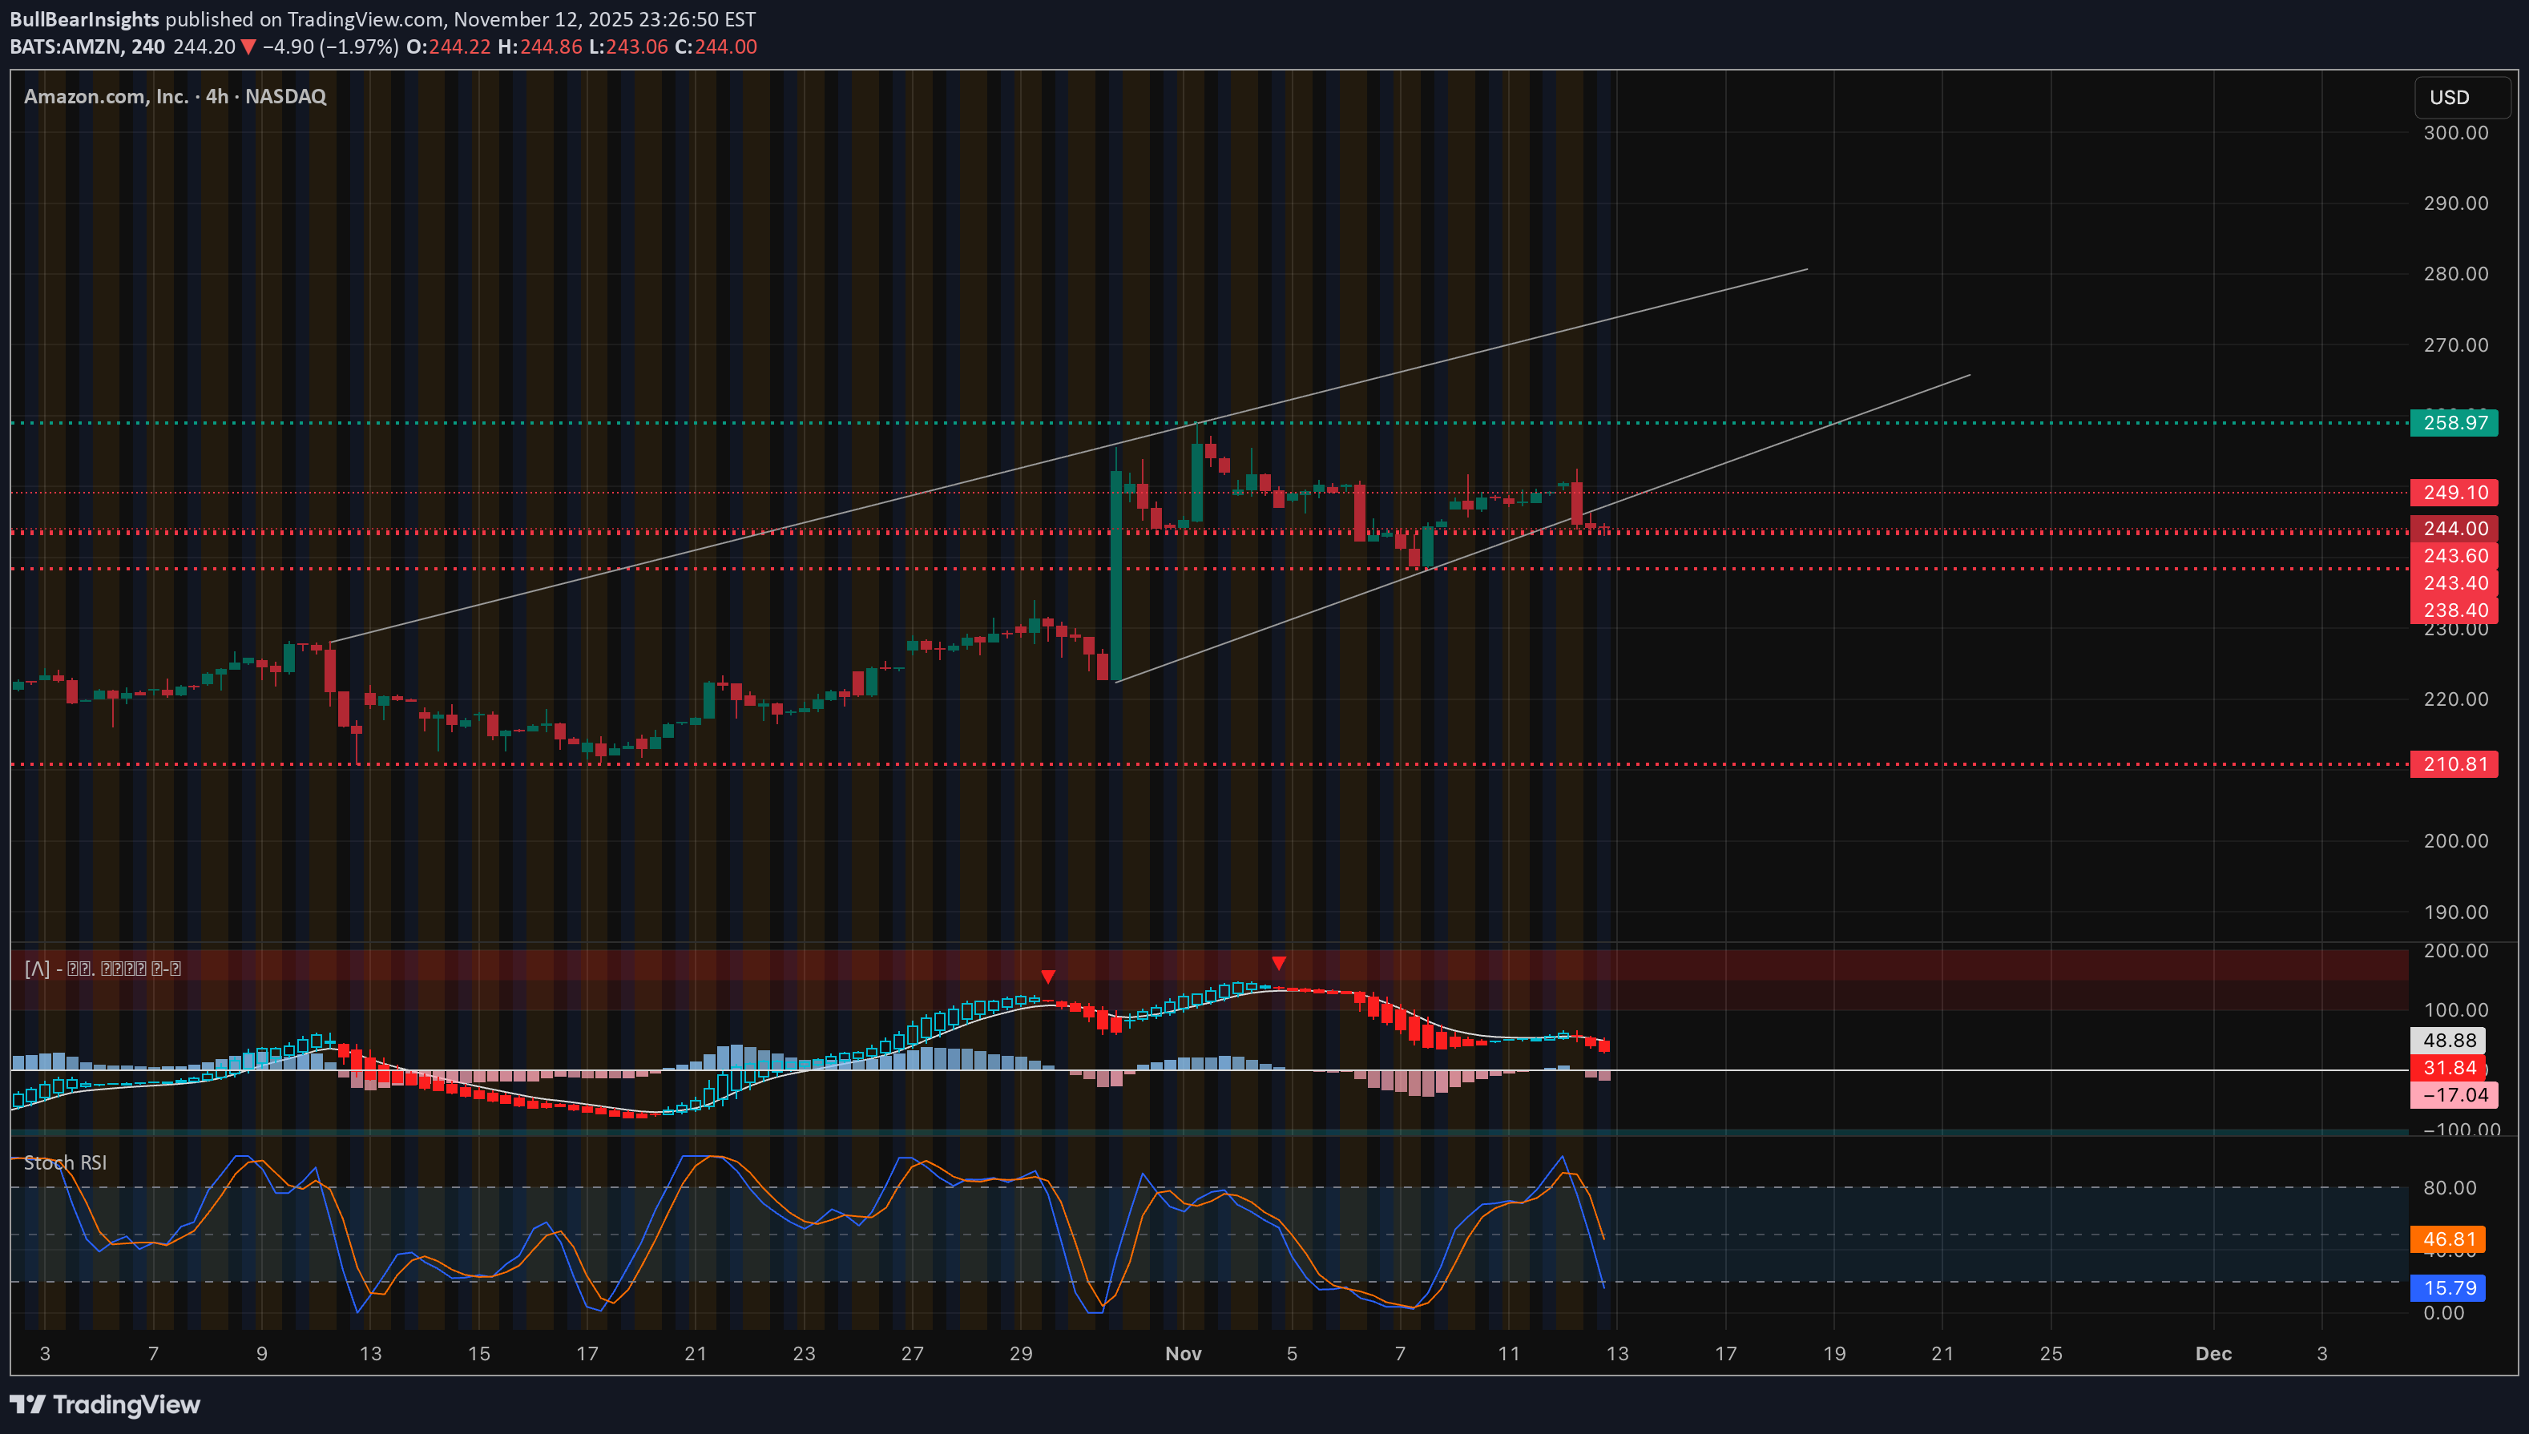The height and width of the screenshot is (1434, 2529).
Task: Click the MACD indicator legend title
Action: click(102, 968)
